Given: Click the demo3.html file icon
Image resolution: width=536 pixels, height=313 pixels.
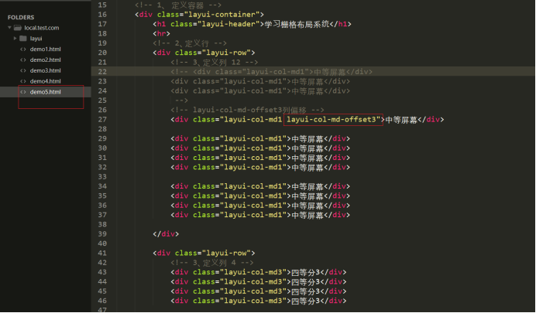Looking at the screenshot, I should (23, 70).
